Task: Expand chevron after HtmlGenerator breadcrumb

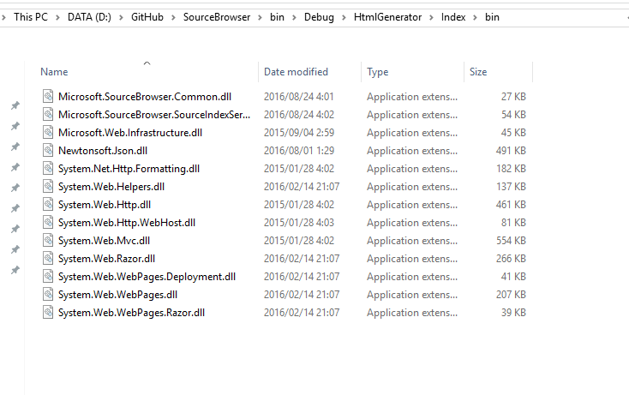Action: pos(431,18)
